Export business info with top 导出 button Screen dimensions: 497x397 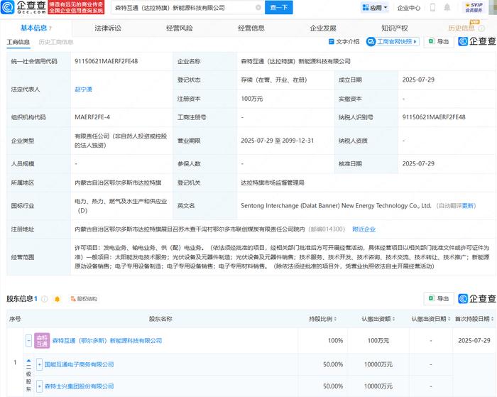(x=439, y=41)
